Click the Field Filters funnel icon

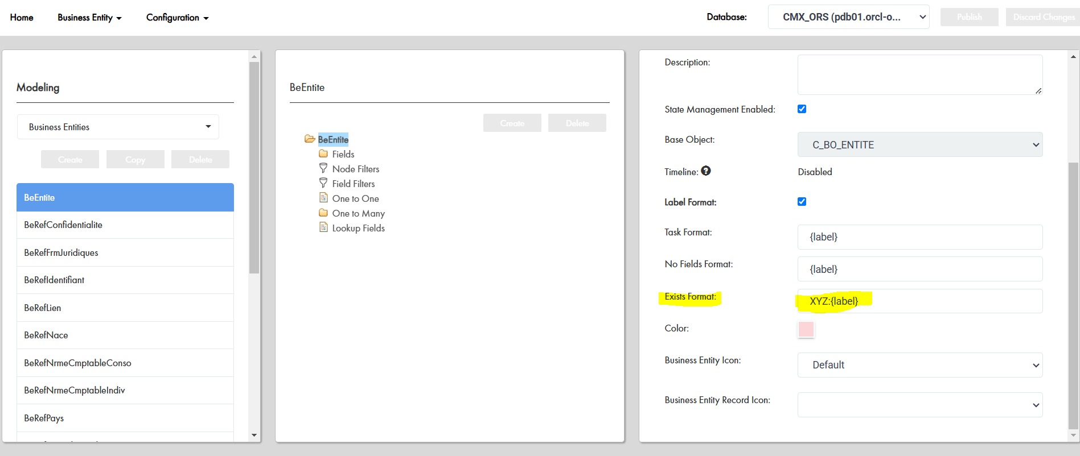coord(323,183)
